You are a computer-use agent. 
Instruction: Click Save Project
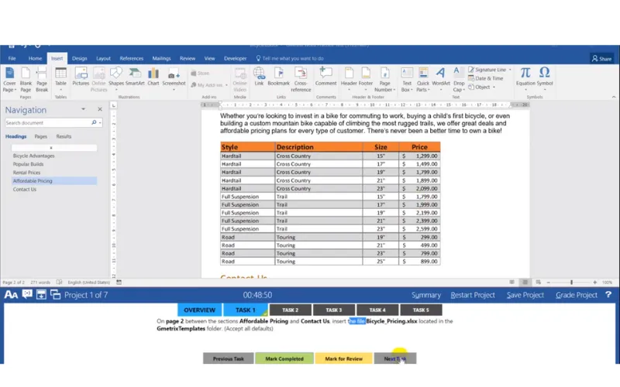525,295
